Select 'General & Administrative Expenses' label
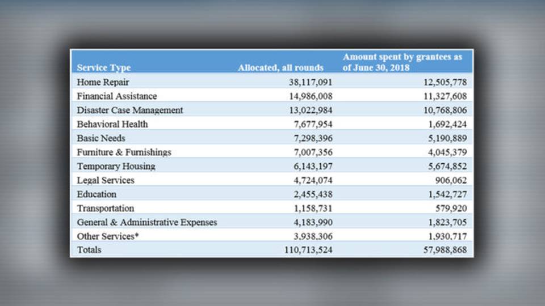Screen dimensions: 545x306 click(146, 222)
